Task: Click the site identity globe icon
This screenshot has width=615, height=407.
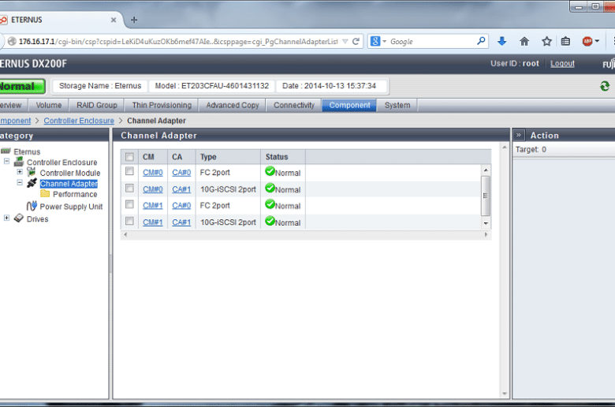Action: (x=12, y=41)
